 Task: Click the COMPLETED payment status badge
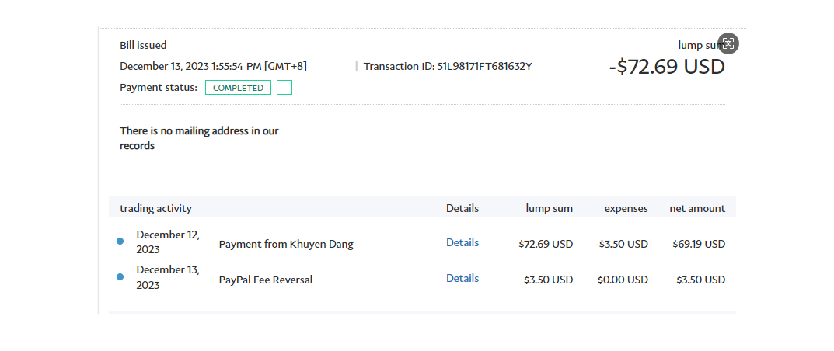point(238,88)
